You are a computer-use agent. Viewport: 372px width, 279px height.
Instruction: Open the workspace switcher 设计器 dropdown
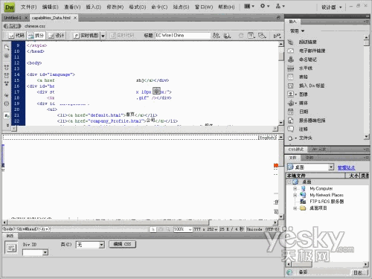tap(331, 7)
